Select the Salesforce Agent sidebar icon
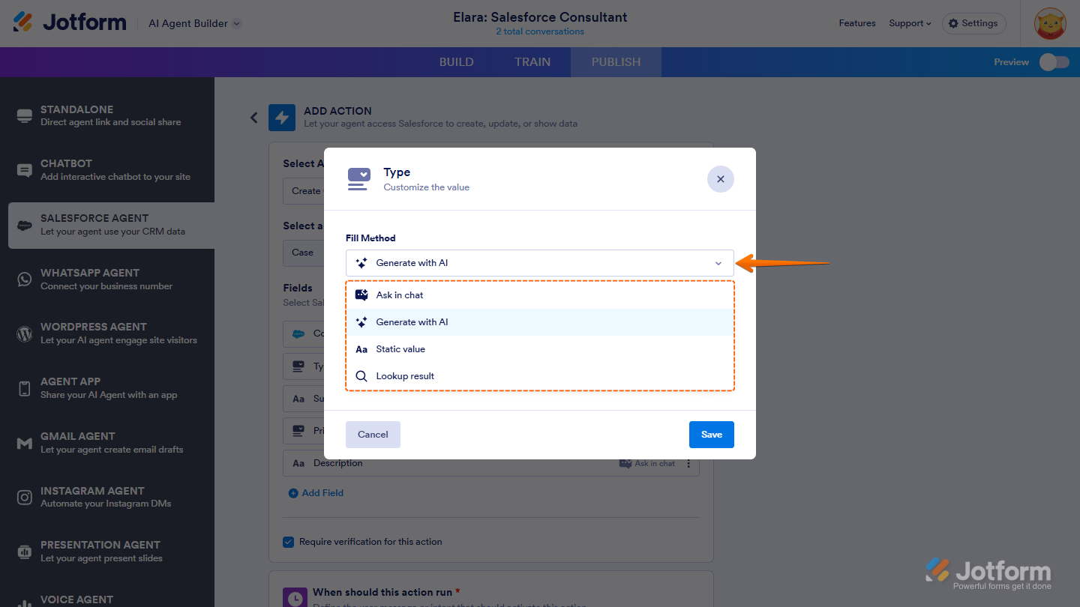1080x607 pixels. click(22, 225)
